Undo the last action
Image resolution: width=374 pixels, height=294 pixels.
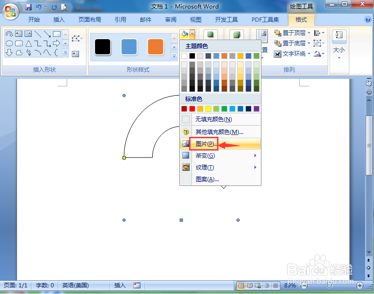[x=38, y=7]
